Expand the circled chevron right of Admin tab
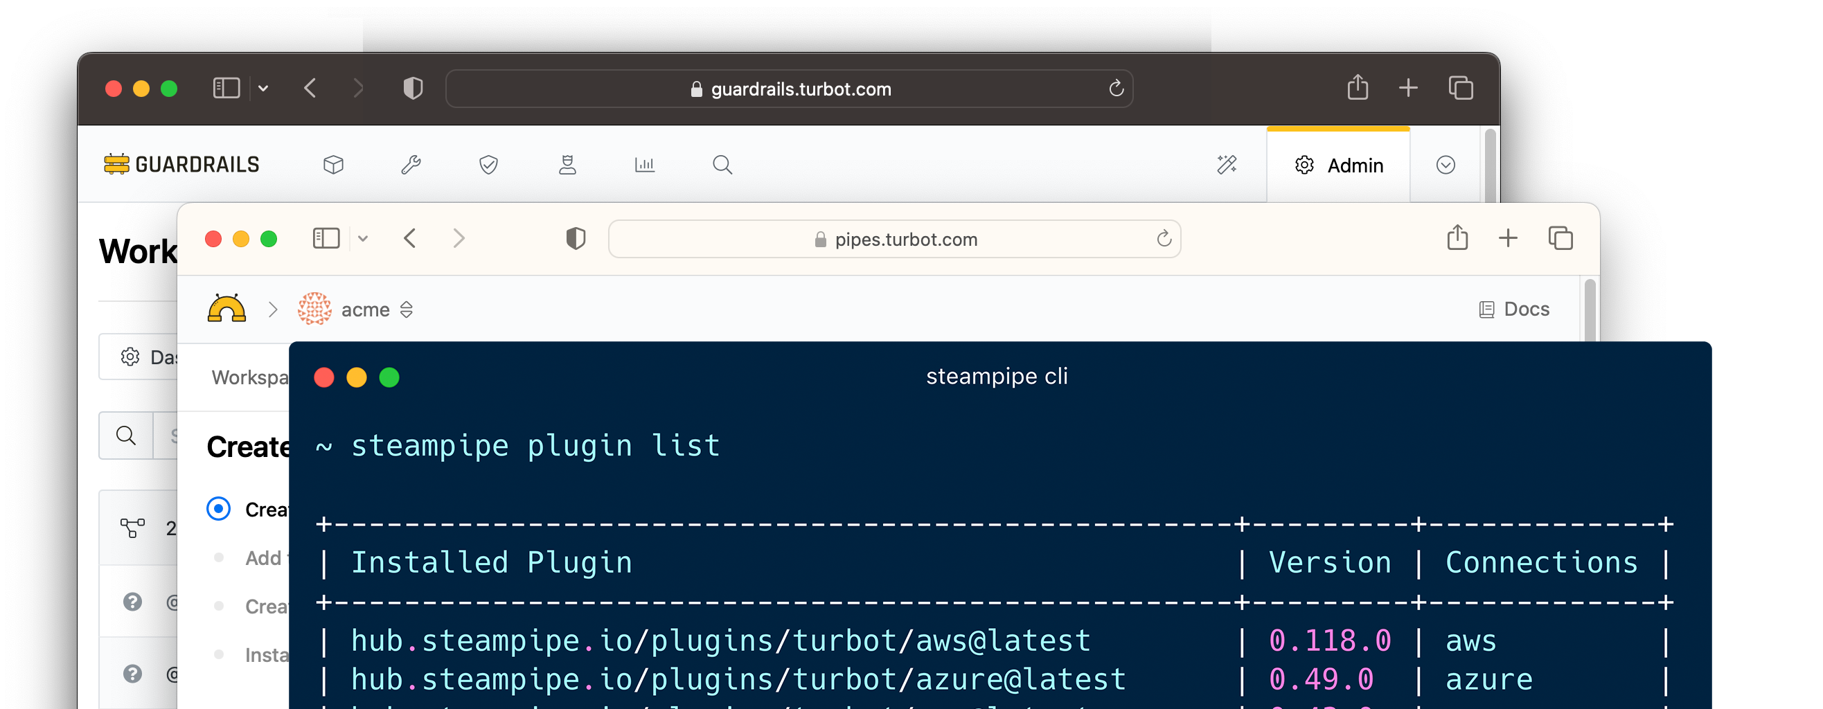1823x709 pixels. (1446, 164)
